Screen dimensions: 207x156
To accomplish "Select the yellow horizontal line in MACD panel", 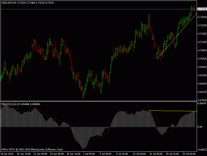I will [173, 111].
